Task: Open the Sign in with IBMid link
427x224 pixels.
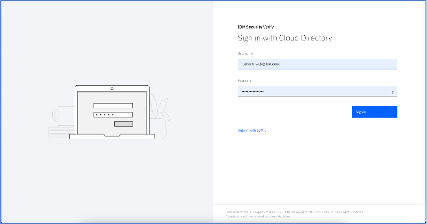Action: 252,130
